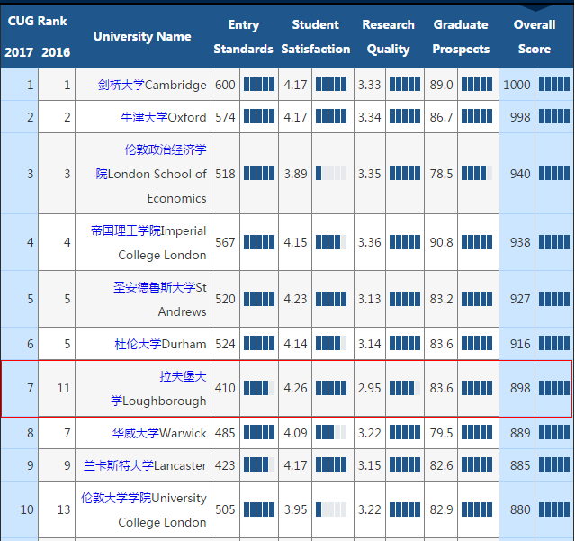Open the 牛津大学Oxford university link

click(164, 117)
